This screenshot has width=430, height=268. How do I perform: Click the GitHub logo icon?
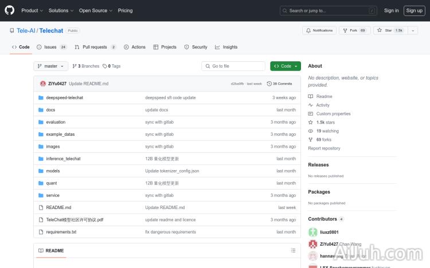tap(10, 10)
